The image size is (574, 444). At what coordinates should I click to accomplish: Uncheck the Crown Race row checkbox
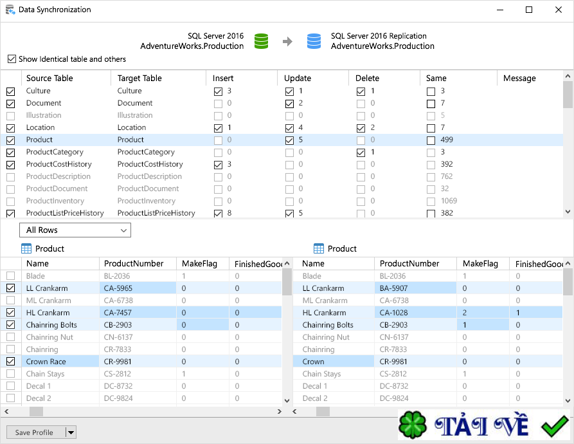coord(11,362)
